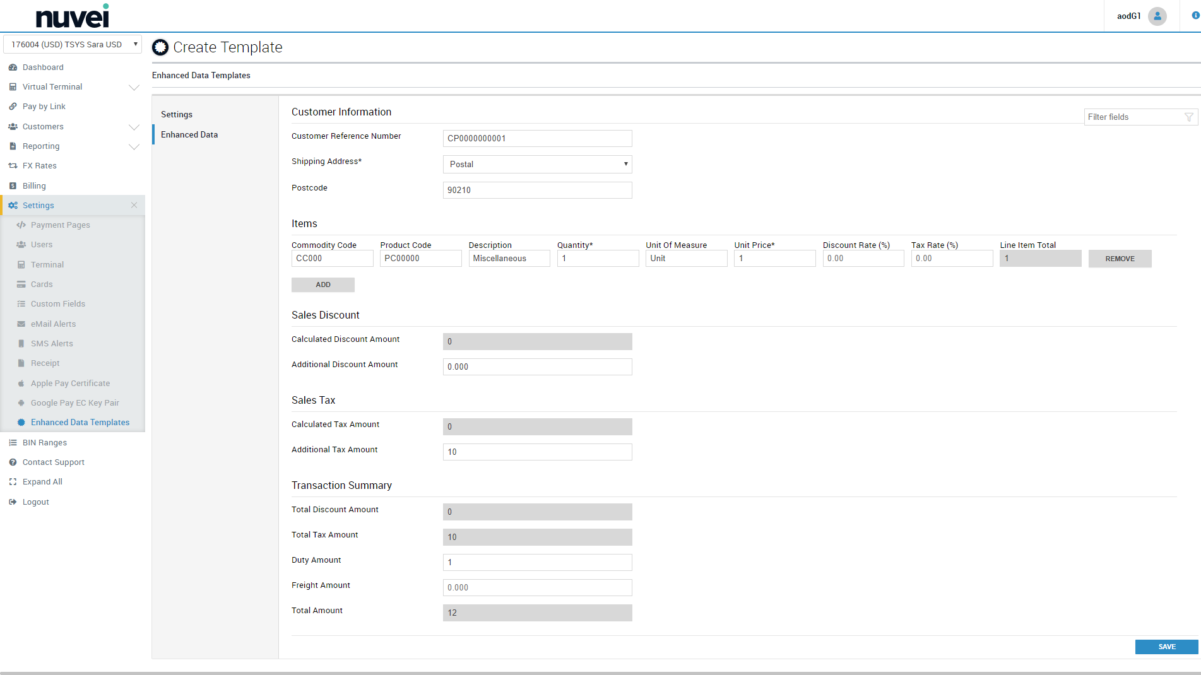The height and width of the screenshot is (675, 1201).
Task: Click the Dashboard gauge icon
Action: 13,67
